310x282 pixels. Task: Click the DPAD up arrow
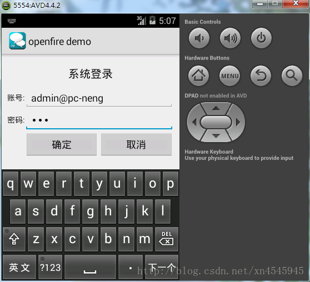point(216,108)
